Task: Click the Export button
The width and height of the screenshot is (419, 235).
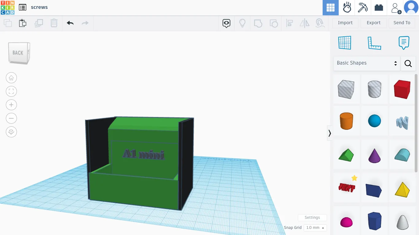Action: 374,23
